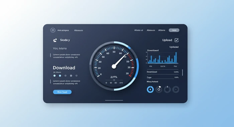
Task: Select the highlighted blue circular gauge icon
Action: point(150,89)
